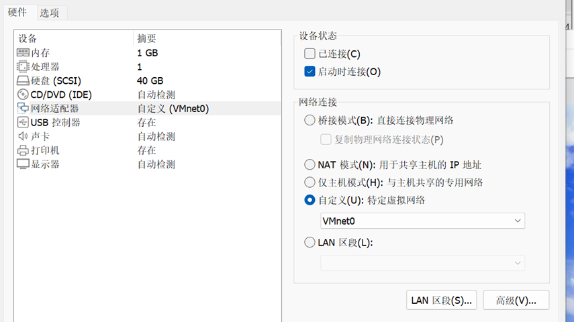
Task: Uncheck 启动时连接(O) option
Action: tap(309, 71)
